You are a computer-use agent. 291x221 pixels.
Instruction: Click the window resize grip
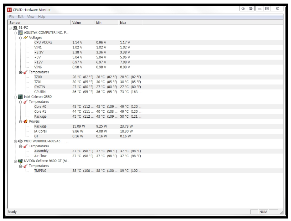[x=282, y=212]
